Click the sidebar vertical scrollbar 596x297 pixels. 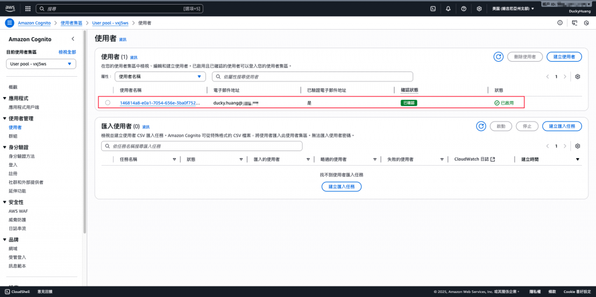point(85,133)
